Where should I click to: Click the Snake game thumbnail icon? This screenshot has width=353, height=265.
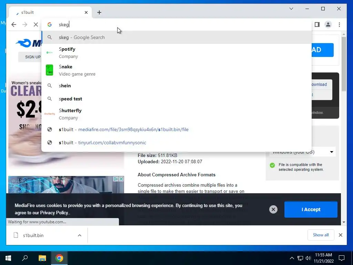tap(50, 70)
